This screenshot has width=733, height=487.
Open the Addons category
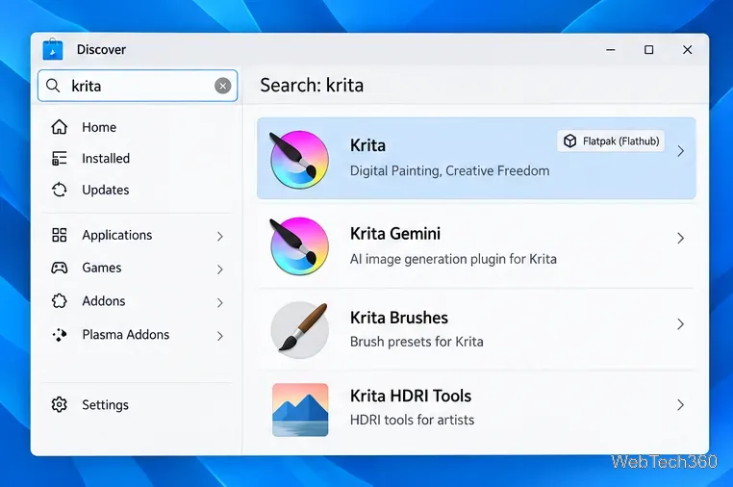point(104,301)
